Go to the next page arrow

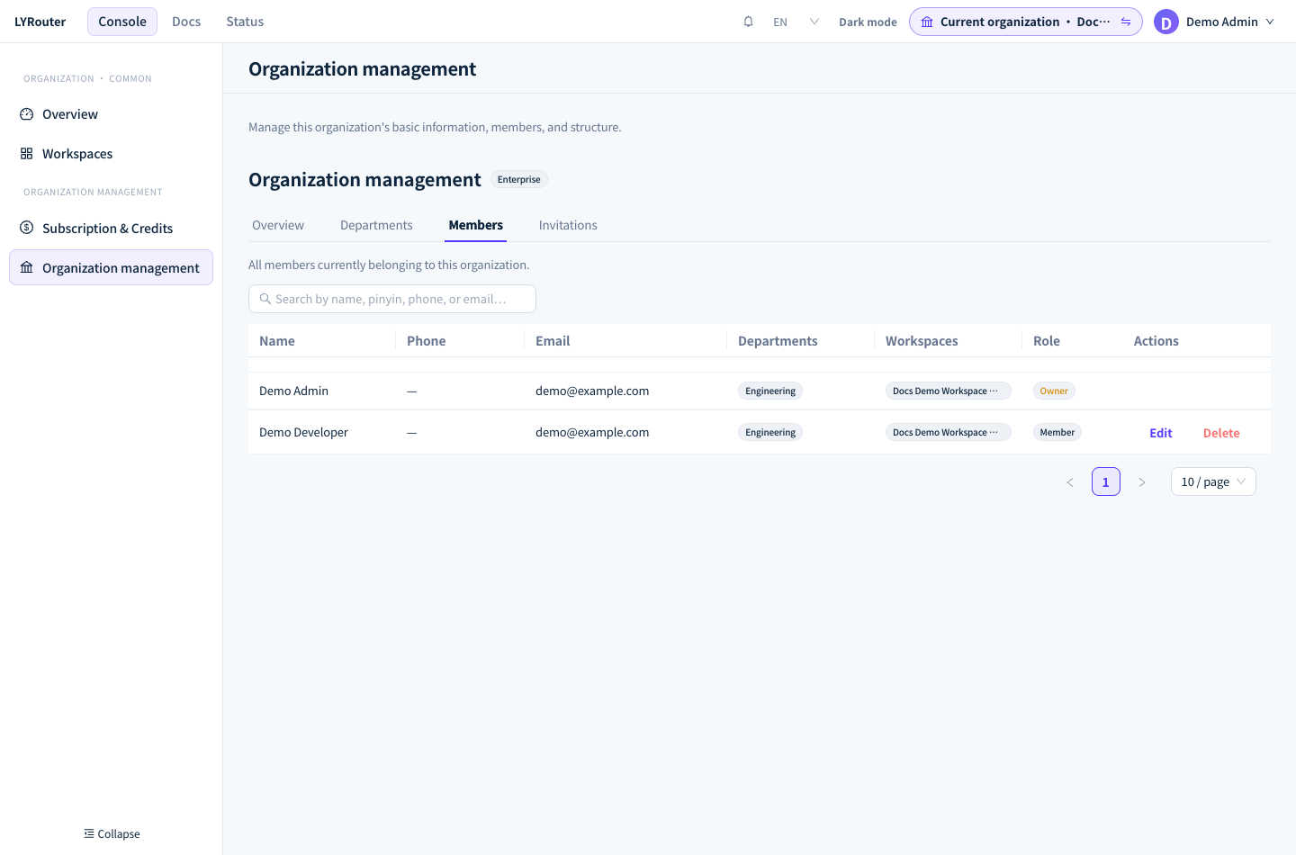(x=1142, y=482)
